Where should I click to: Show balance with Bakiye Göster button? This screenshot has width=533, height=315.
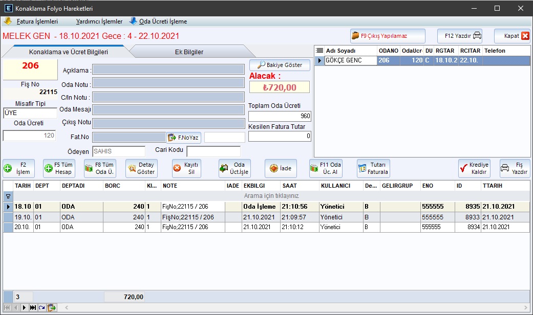(280, 65)
